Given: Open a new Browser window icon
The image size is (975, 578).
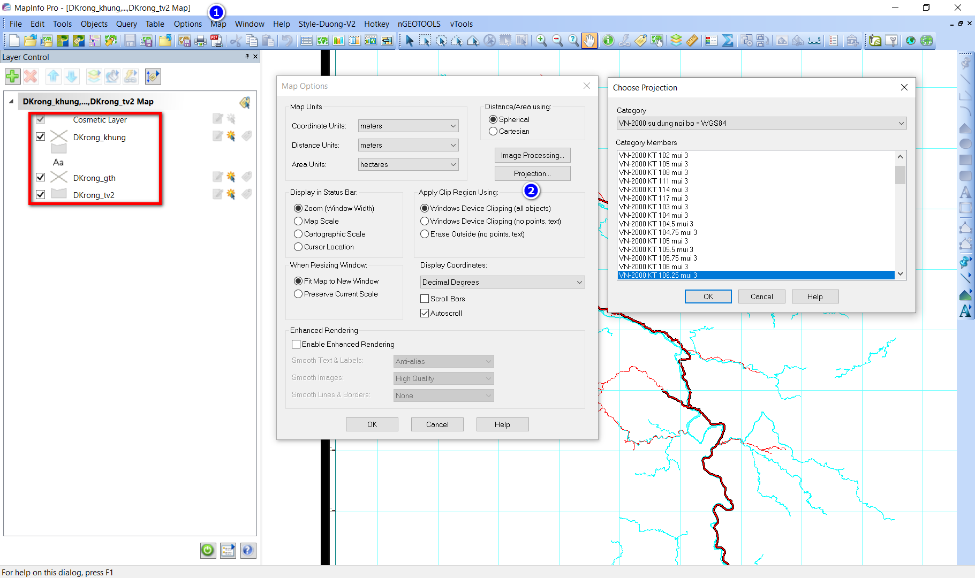Looking at the screenshot, I should point(306,41).
